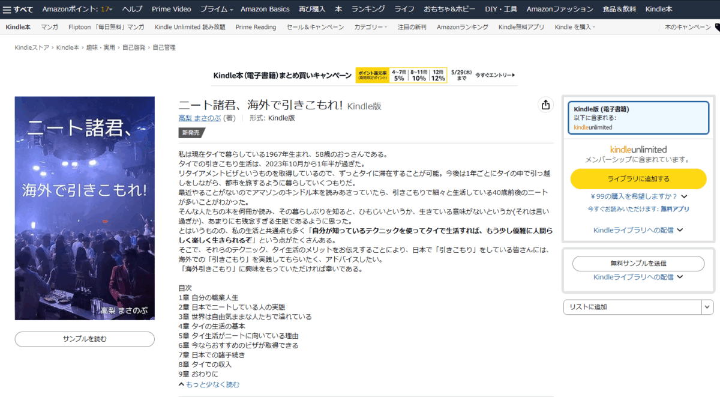Click the Kindle本 まとめ買いキャンペーン banner title

282,75
